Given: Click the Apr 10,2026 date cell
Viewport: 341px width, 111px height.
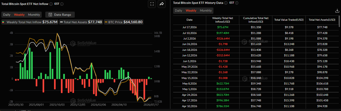Looking at the screenshot, I should 189,106.
